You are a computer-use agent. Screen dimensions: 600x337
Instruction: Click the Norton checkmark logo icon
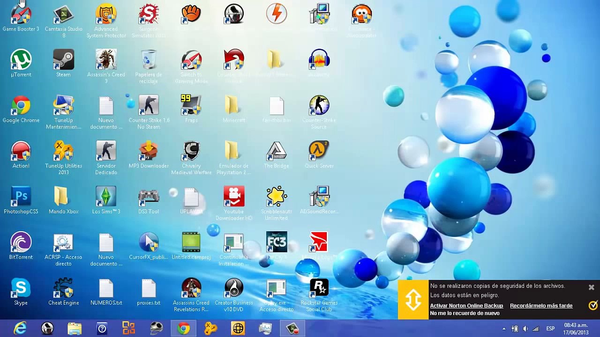tap(593, 306)
